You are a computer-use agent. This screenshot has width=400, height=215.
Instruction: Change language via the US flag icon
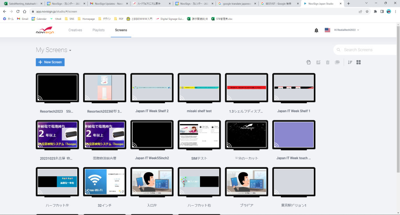point(327,30)
